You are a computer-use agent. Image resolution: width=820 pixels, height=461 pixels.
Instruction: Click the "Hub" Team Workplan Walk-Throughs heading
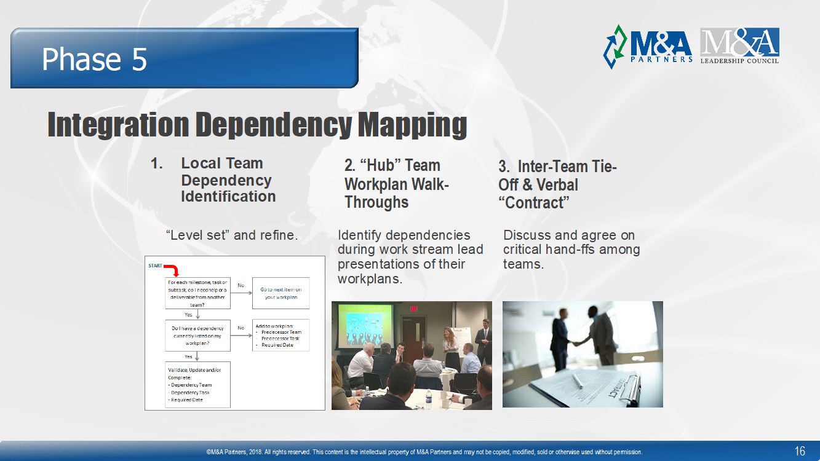click(396, 183)
